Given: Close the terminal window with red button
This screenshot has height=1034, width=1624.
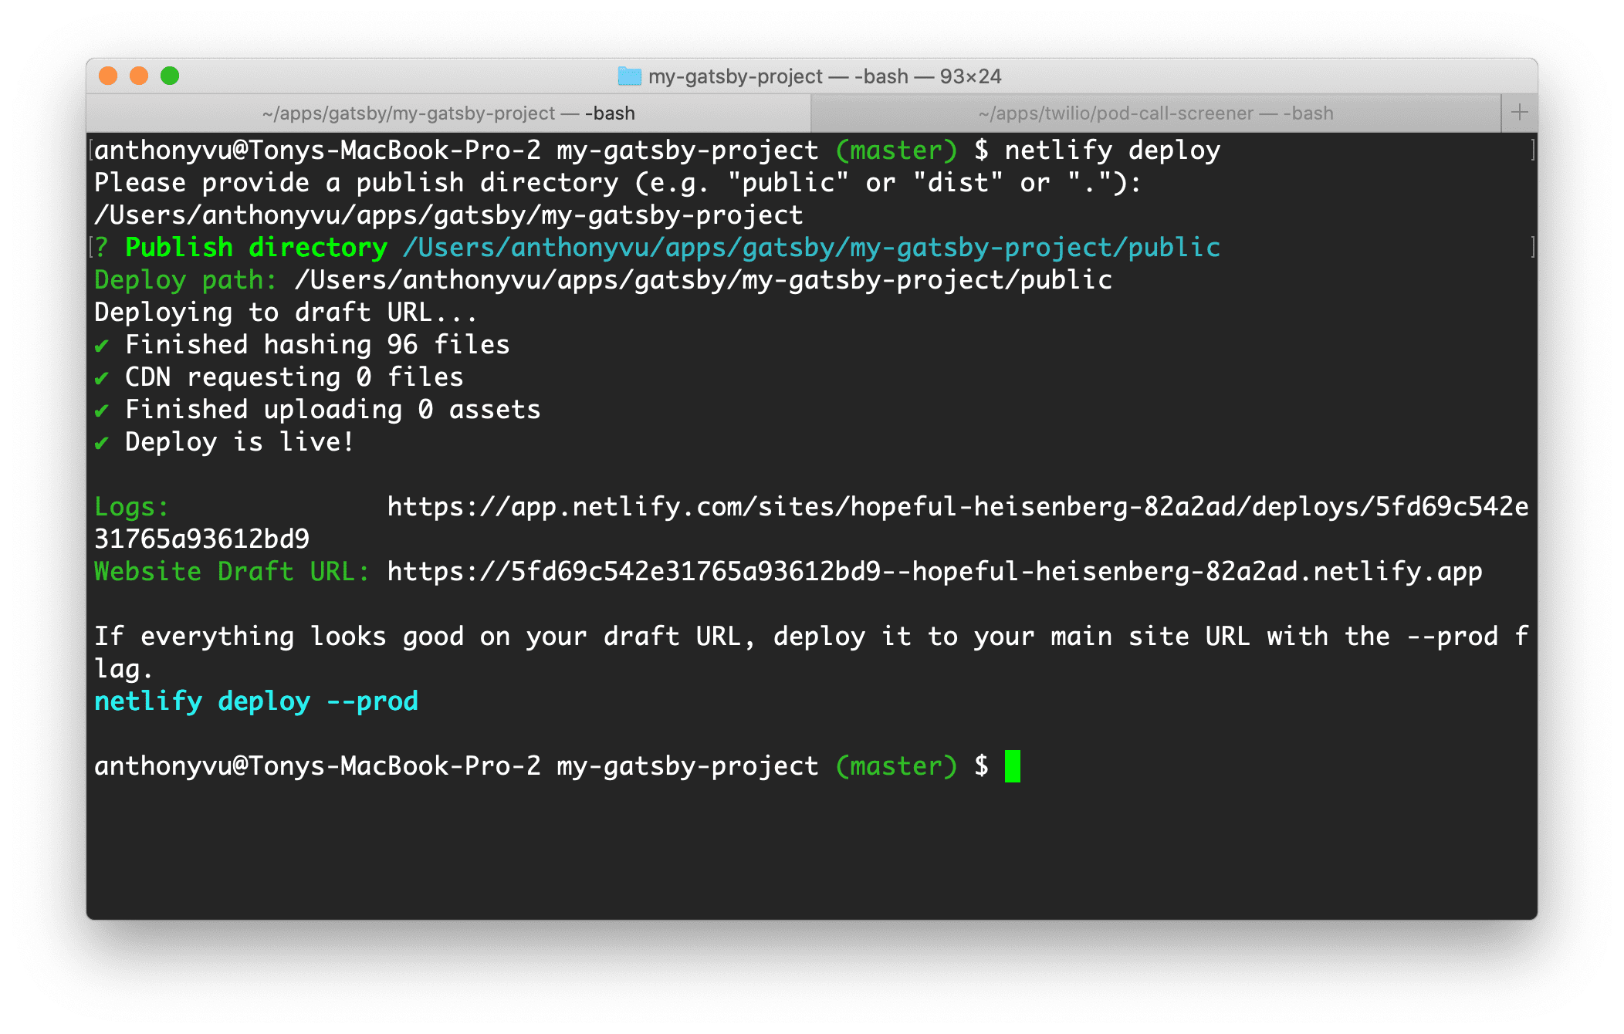Looking at the screenshot, I should pyautogui.click(x=108, y=76).
